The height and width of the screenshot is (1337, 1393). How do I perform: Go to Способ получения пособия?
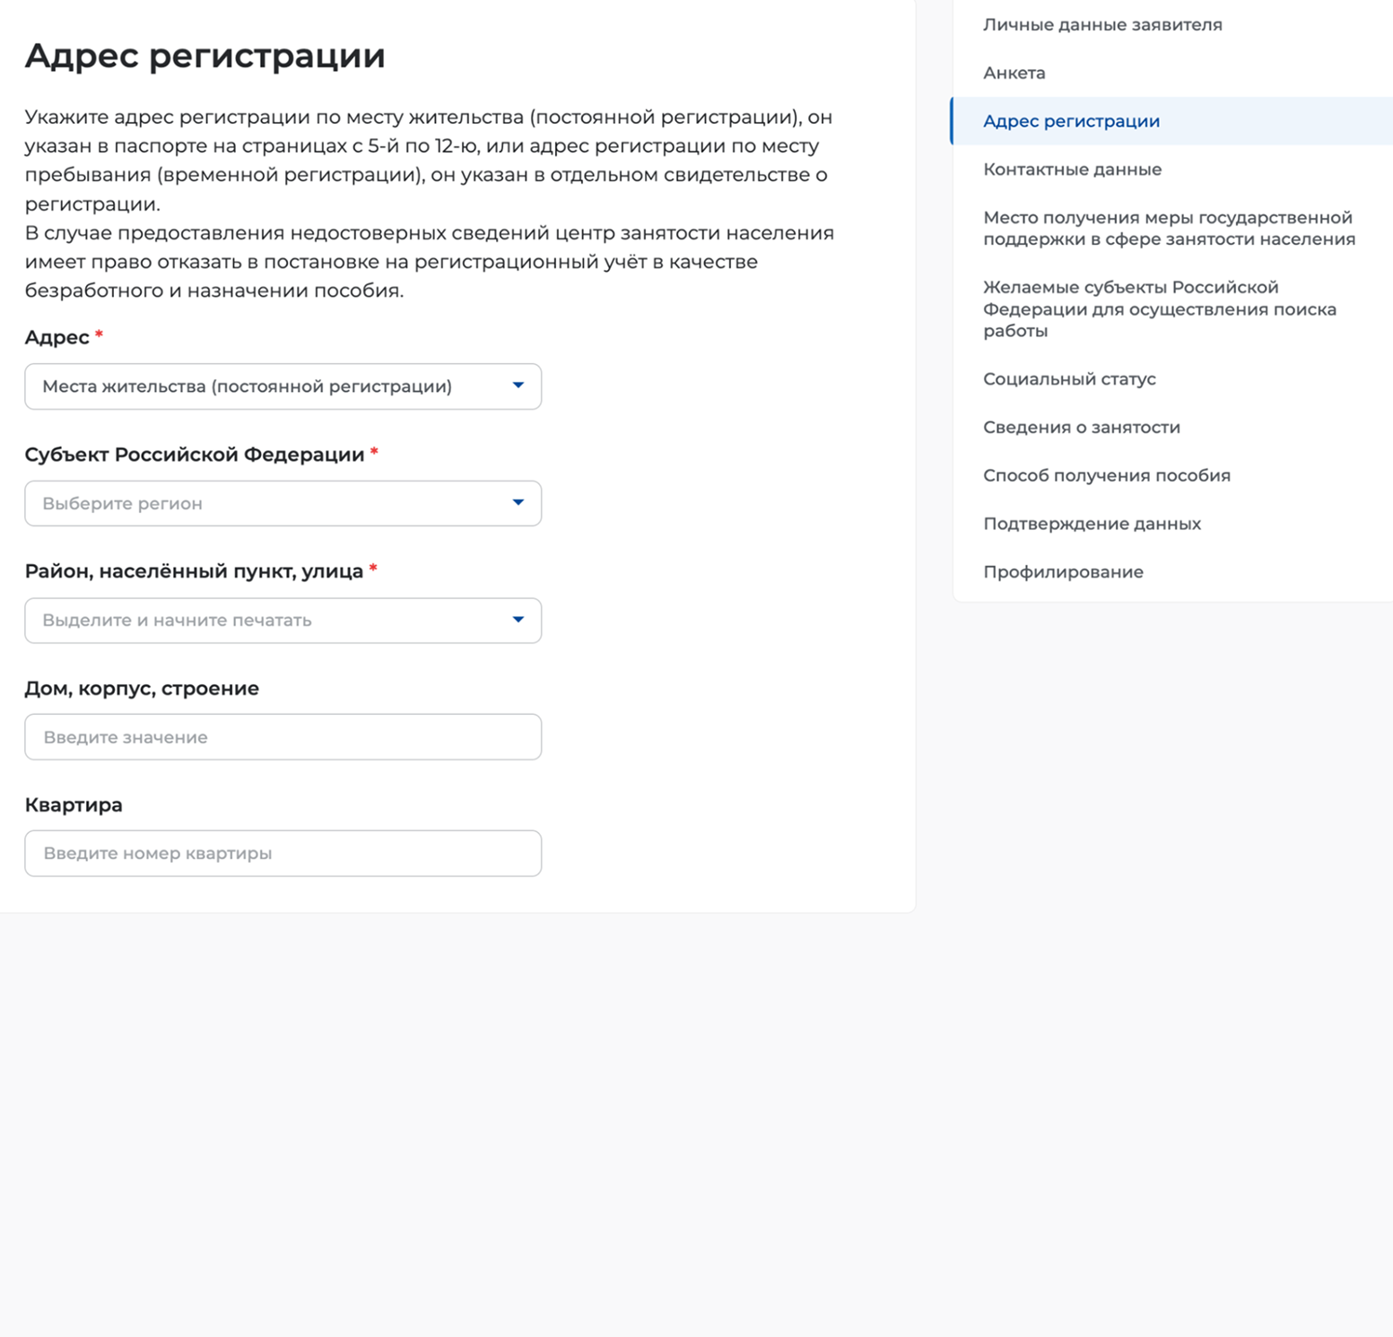pyautogui.click(x=1107, y=476)
